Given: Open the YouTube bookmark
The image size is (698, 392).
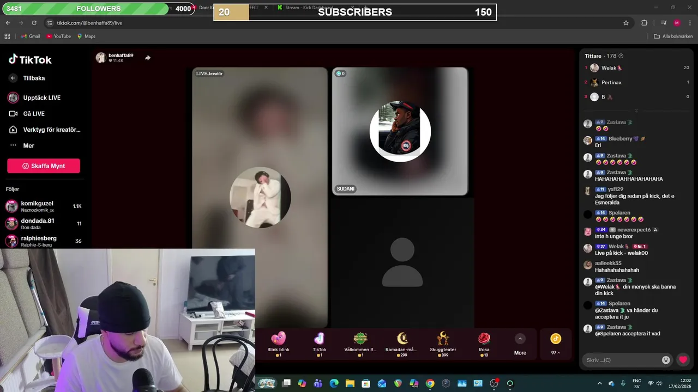Looking at the screenshot, I should [x=58, y=36].
